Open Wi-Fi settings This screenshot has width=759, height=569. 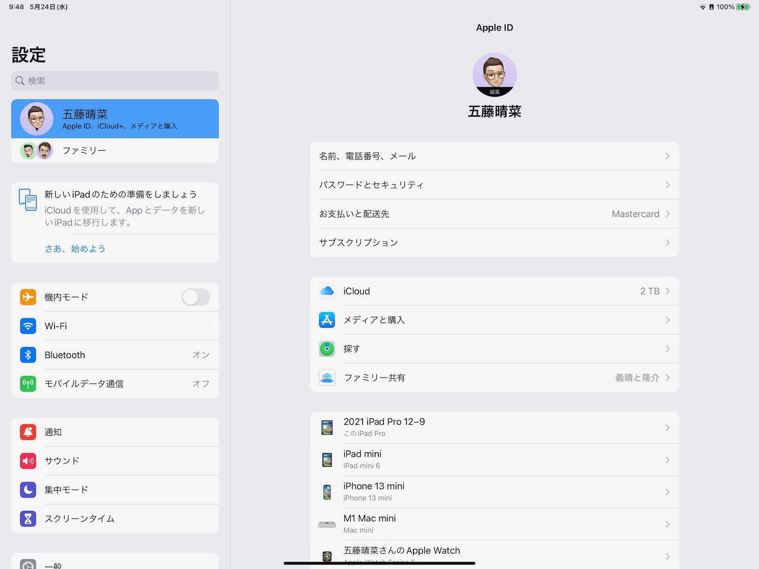tap(115, 326)
